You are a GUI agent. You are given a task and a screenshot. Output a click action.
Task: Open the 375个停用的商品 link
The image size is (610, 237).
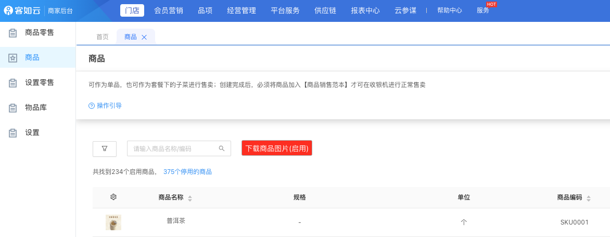click(187, 172)
